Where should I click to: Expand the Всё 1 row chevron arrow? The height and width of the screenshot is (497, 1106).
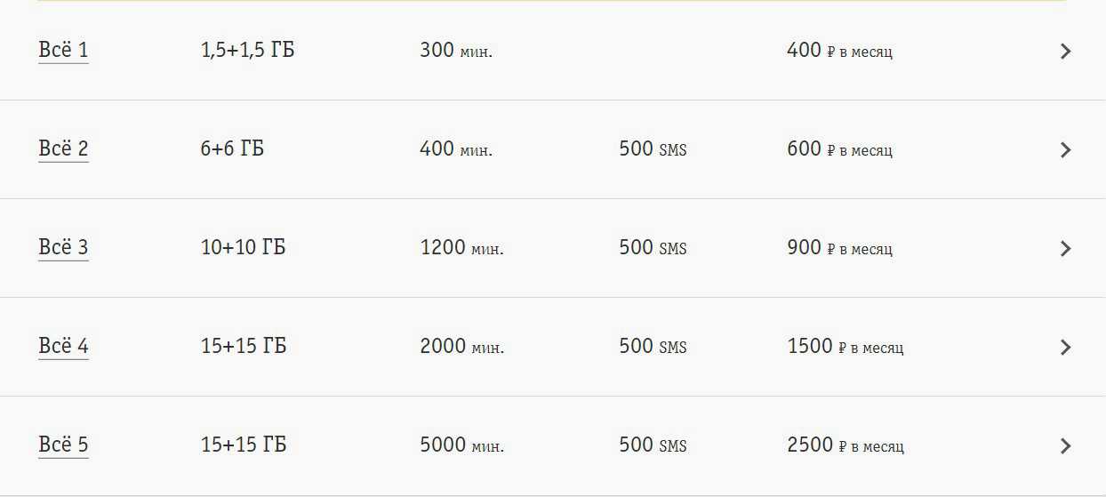[x=1065, y=52]
